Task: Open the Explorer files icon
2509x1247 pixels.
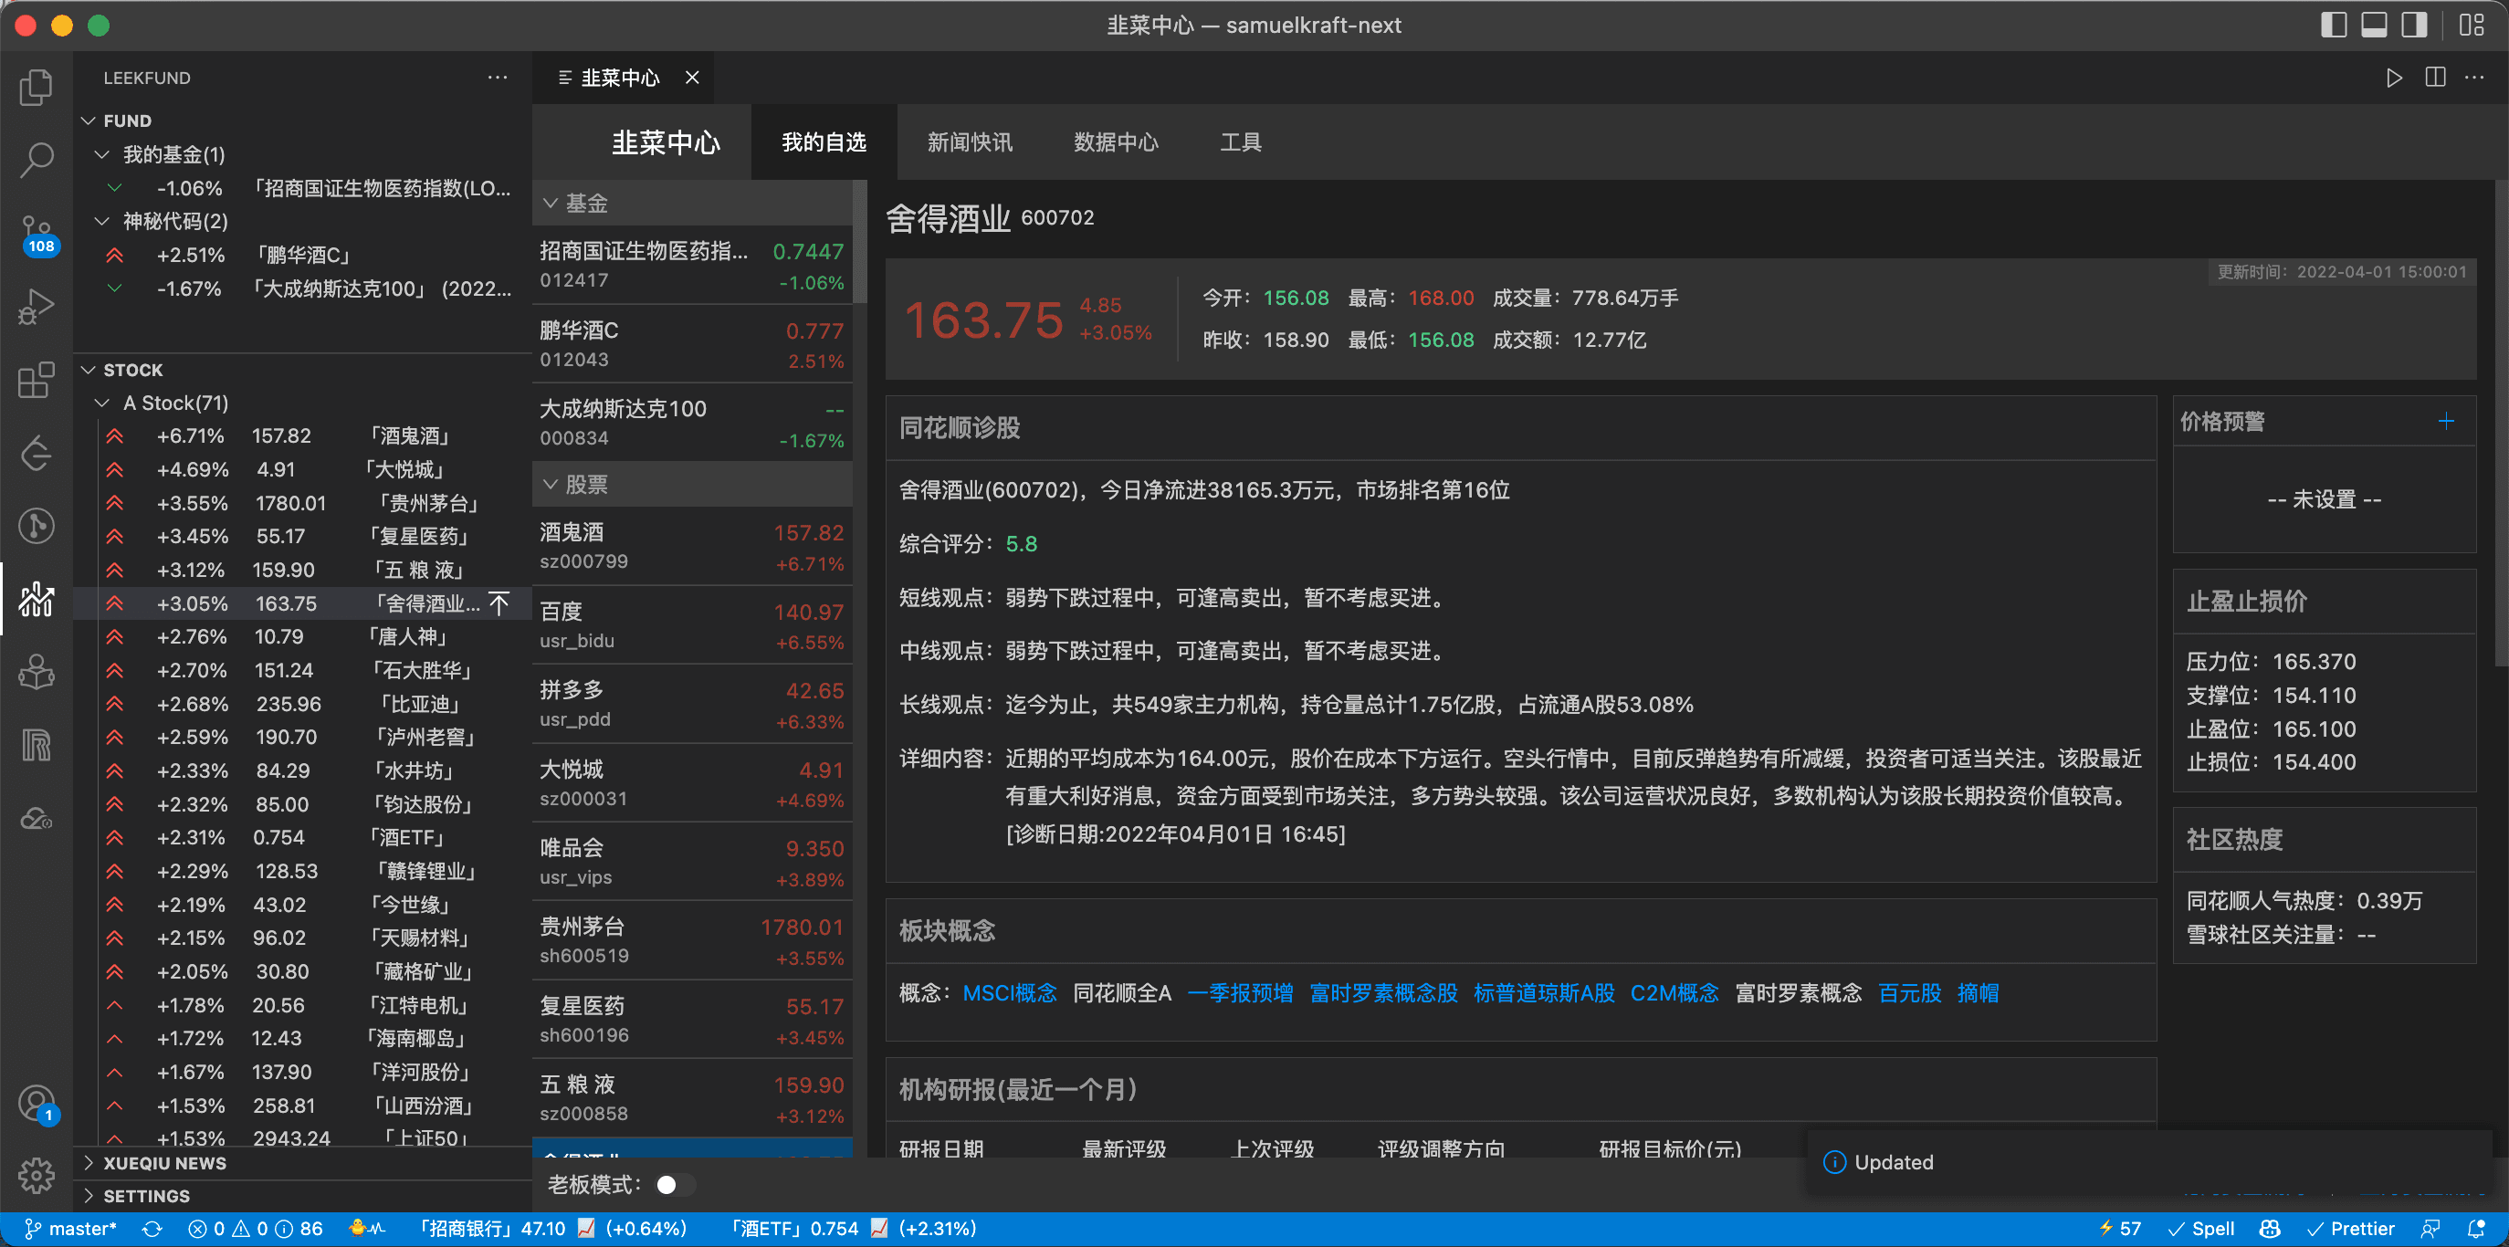Action: pyautogui.click(x=36, y=88)
